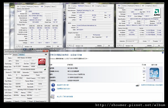This screenshot has height=108, width=168.
Task: Click the Kingston manufacturer field
Action: pyautogui.click(x=35, y=18)
